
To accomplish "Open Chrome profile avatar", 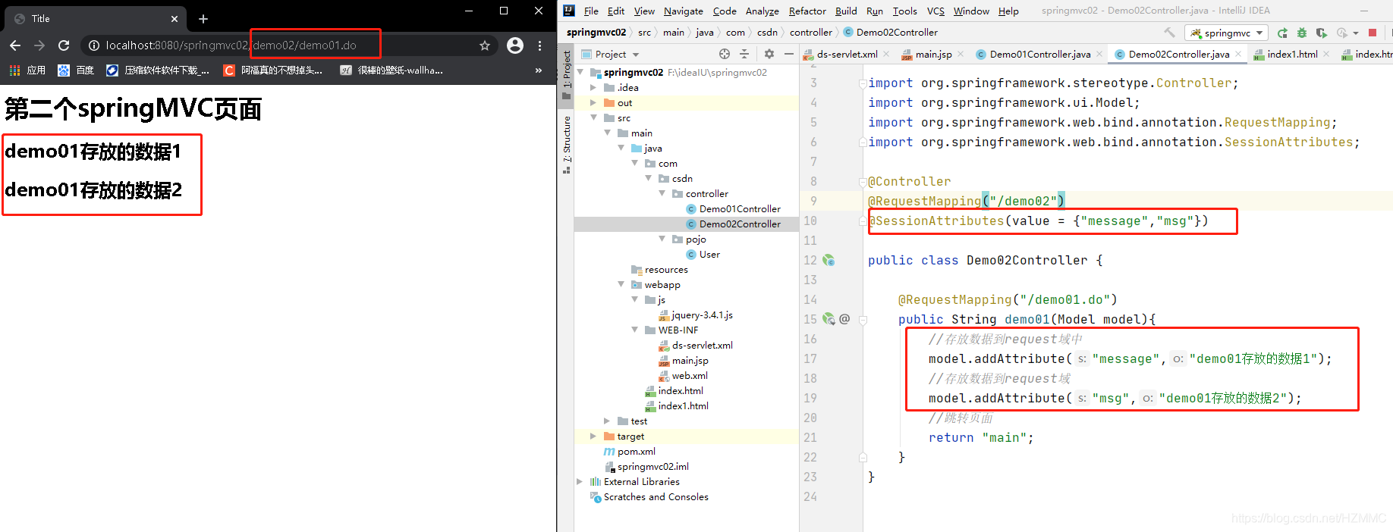I will [x=515, y=45].
